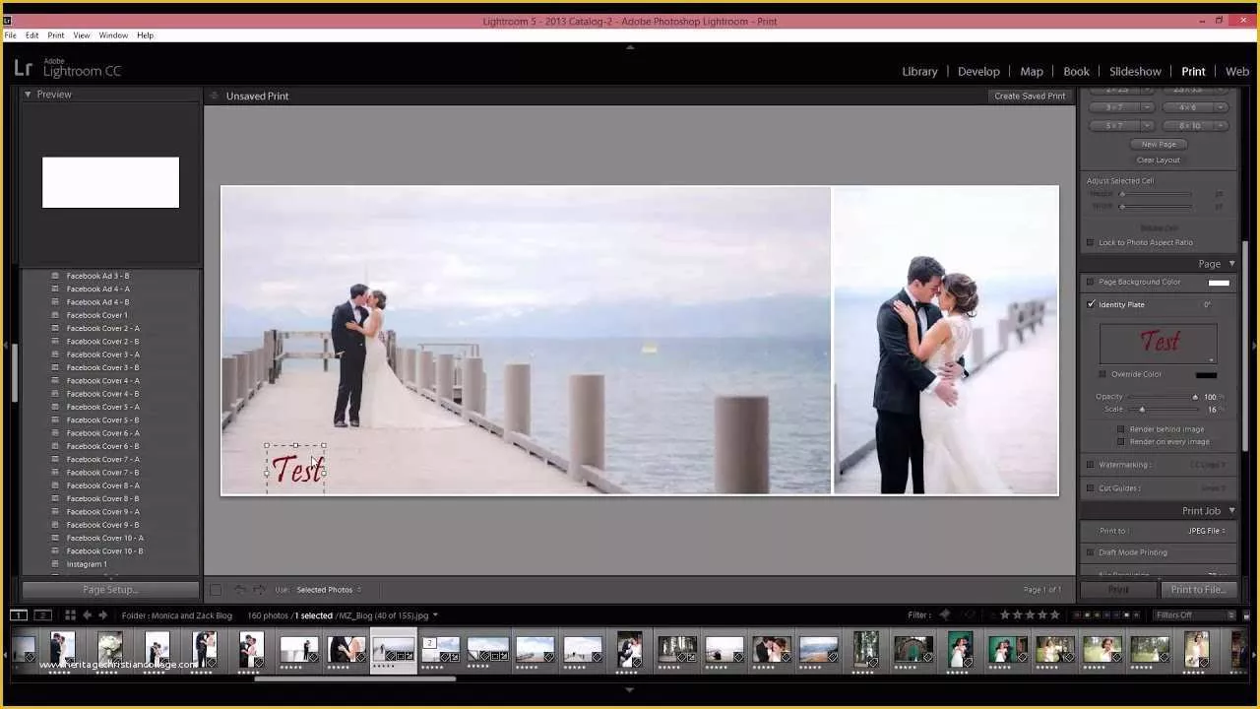Uncheck Identity Plate checkbox

1091,304
